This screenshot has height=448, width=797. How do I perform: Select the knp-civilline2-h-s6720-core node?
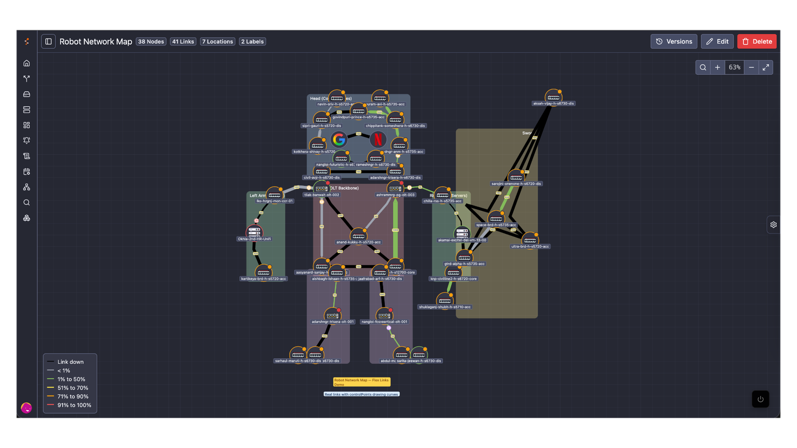(453, 272)
